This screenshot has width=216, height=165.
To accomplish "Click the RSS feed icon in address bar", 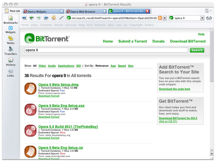I will coord(160,18).
